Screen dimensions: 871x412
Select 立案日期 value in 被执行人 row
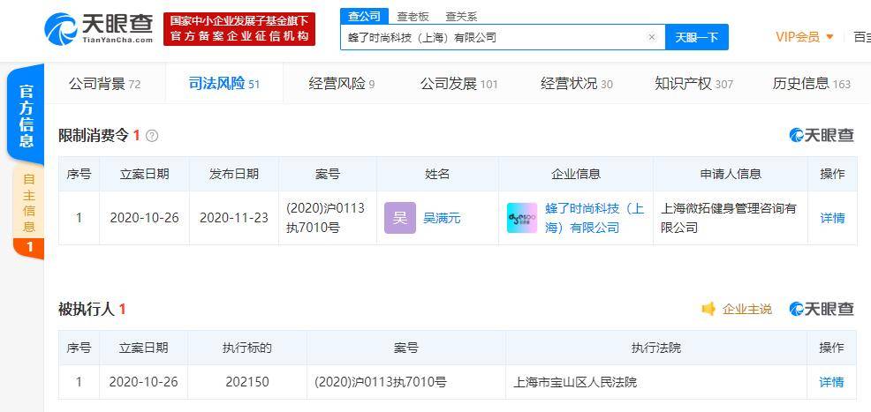click(143, 382)
